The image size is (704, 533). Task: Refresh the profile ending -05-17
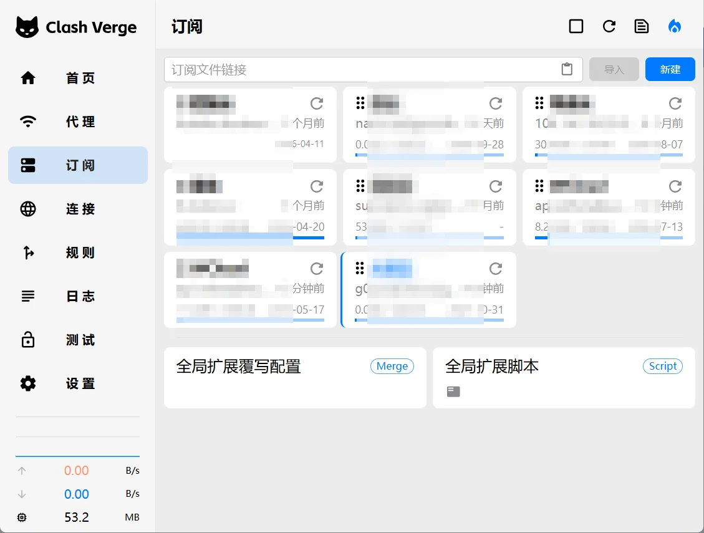[317, 269]
